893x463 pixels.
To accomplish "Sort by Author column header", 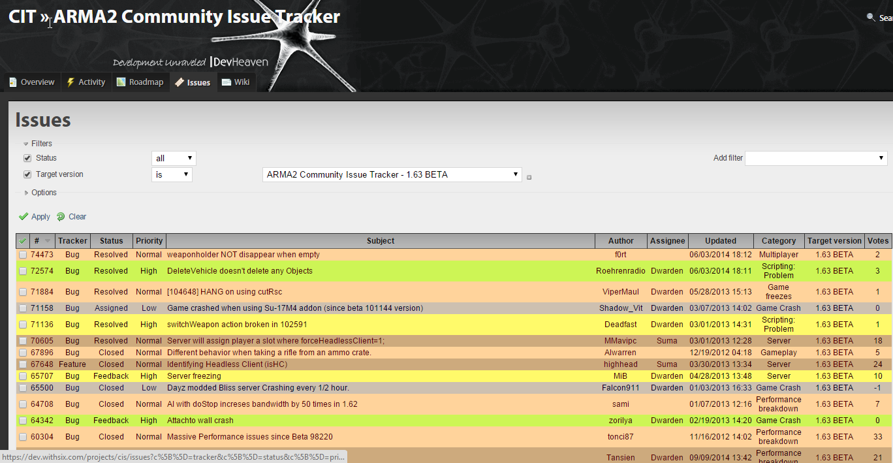I will click(621, 241).
